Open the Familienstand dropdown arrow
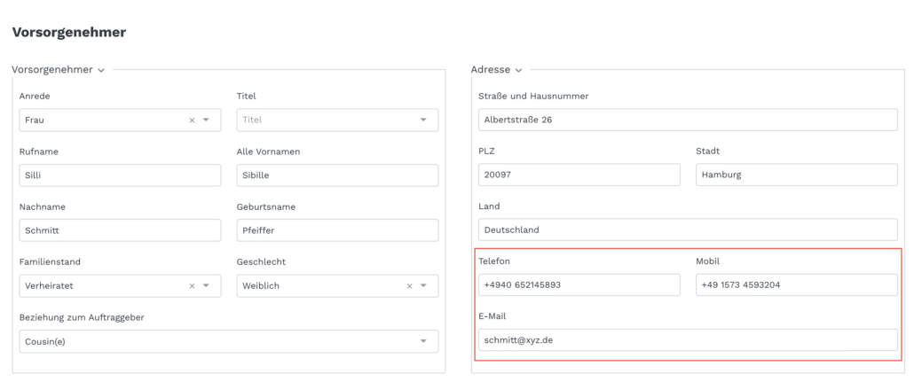 tap(206, 286)
